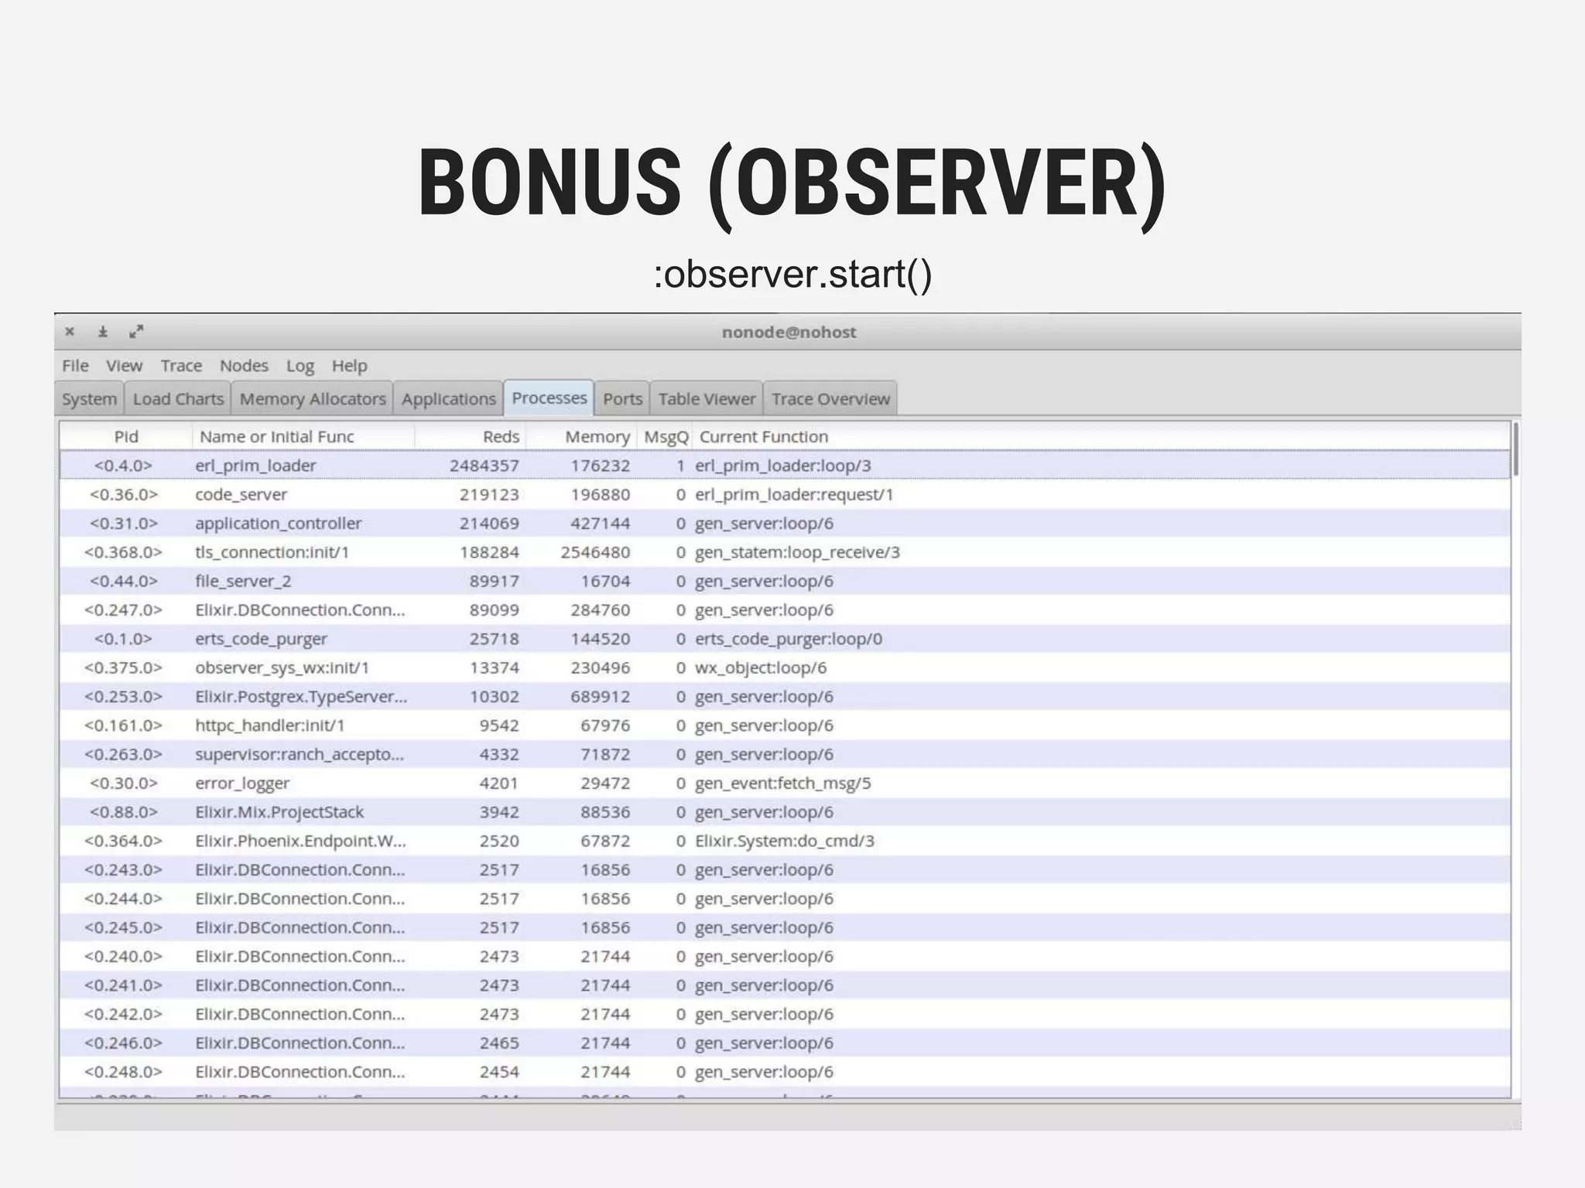Click pid <0.246.0> in the table
The image size is (1585, 1188).
pyautogui.click(x=124, y=1043)
